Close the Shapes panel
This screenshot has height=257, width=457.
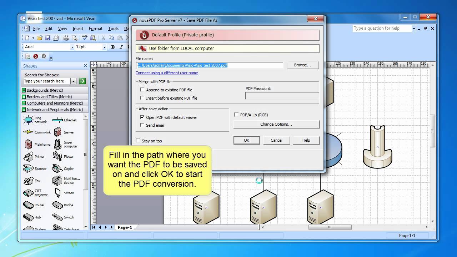(x=85, y=66)
